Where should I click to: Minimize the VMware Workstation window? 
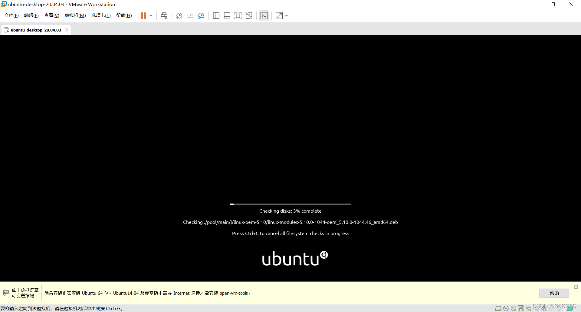(x=536, y=4)
